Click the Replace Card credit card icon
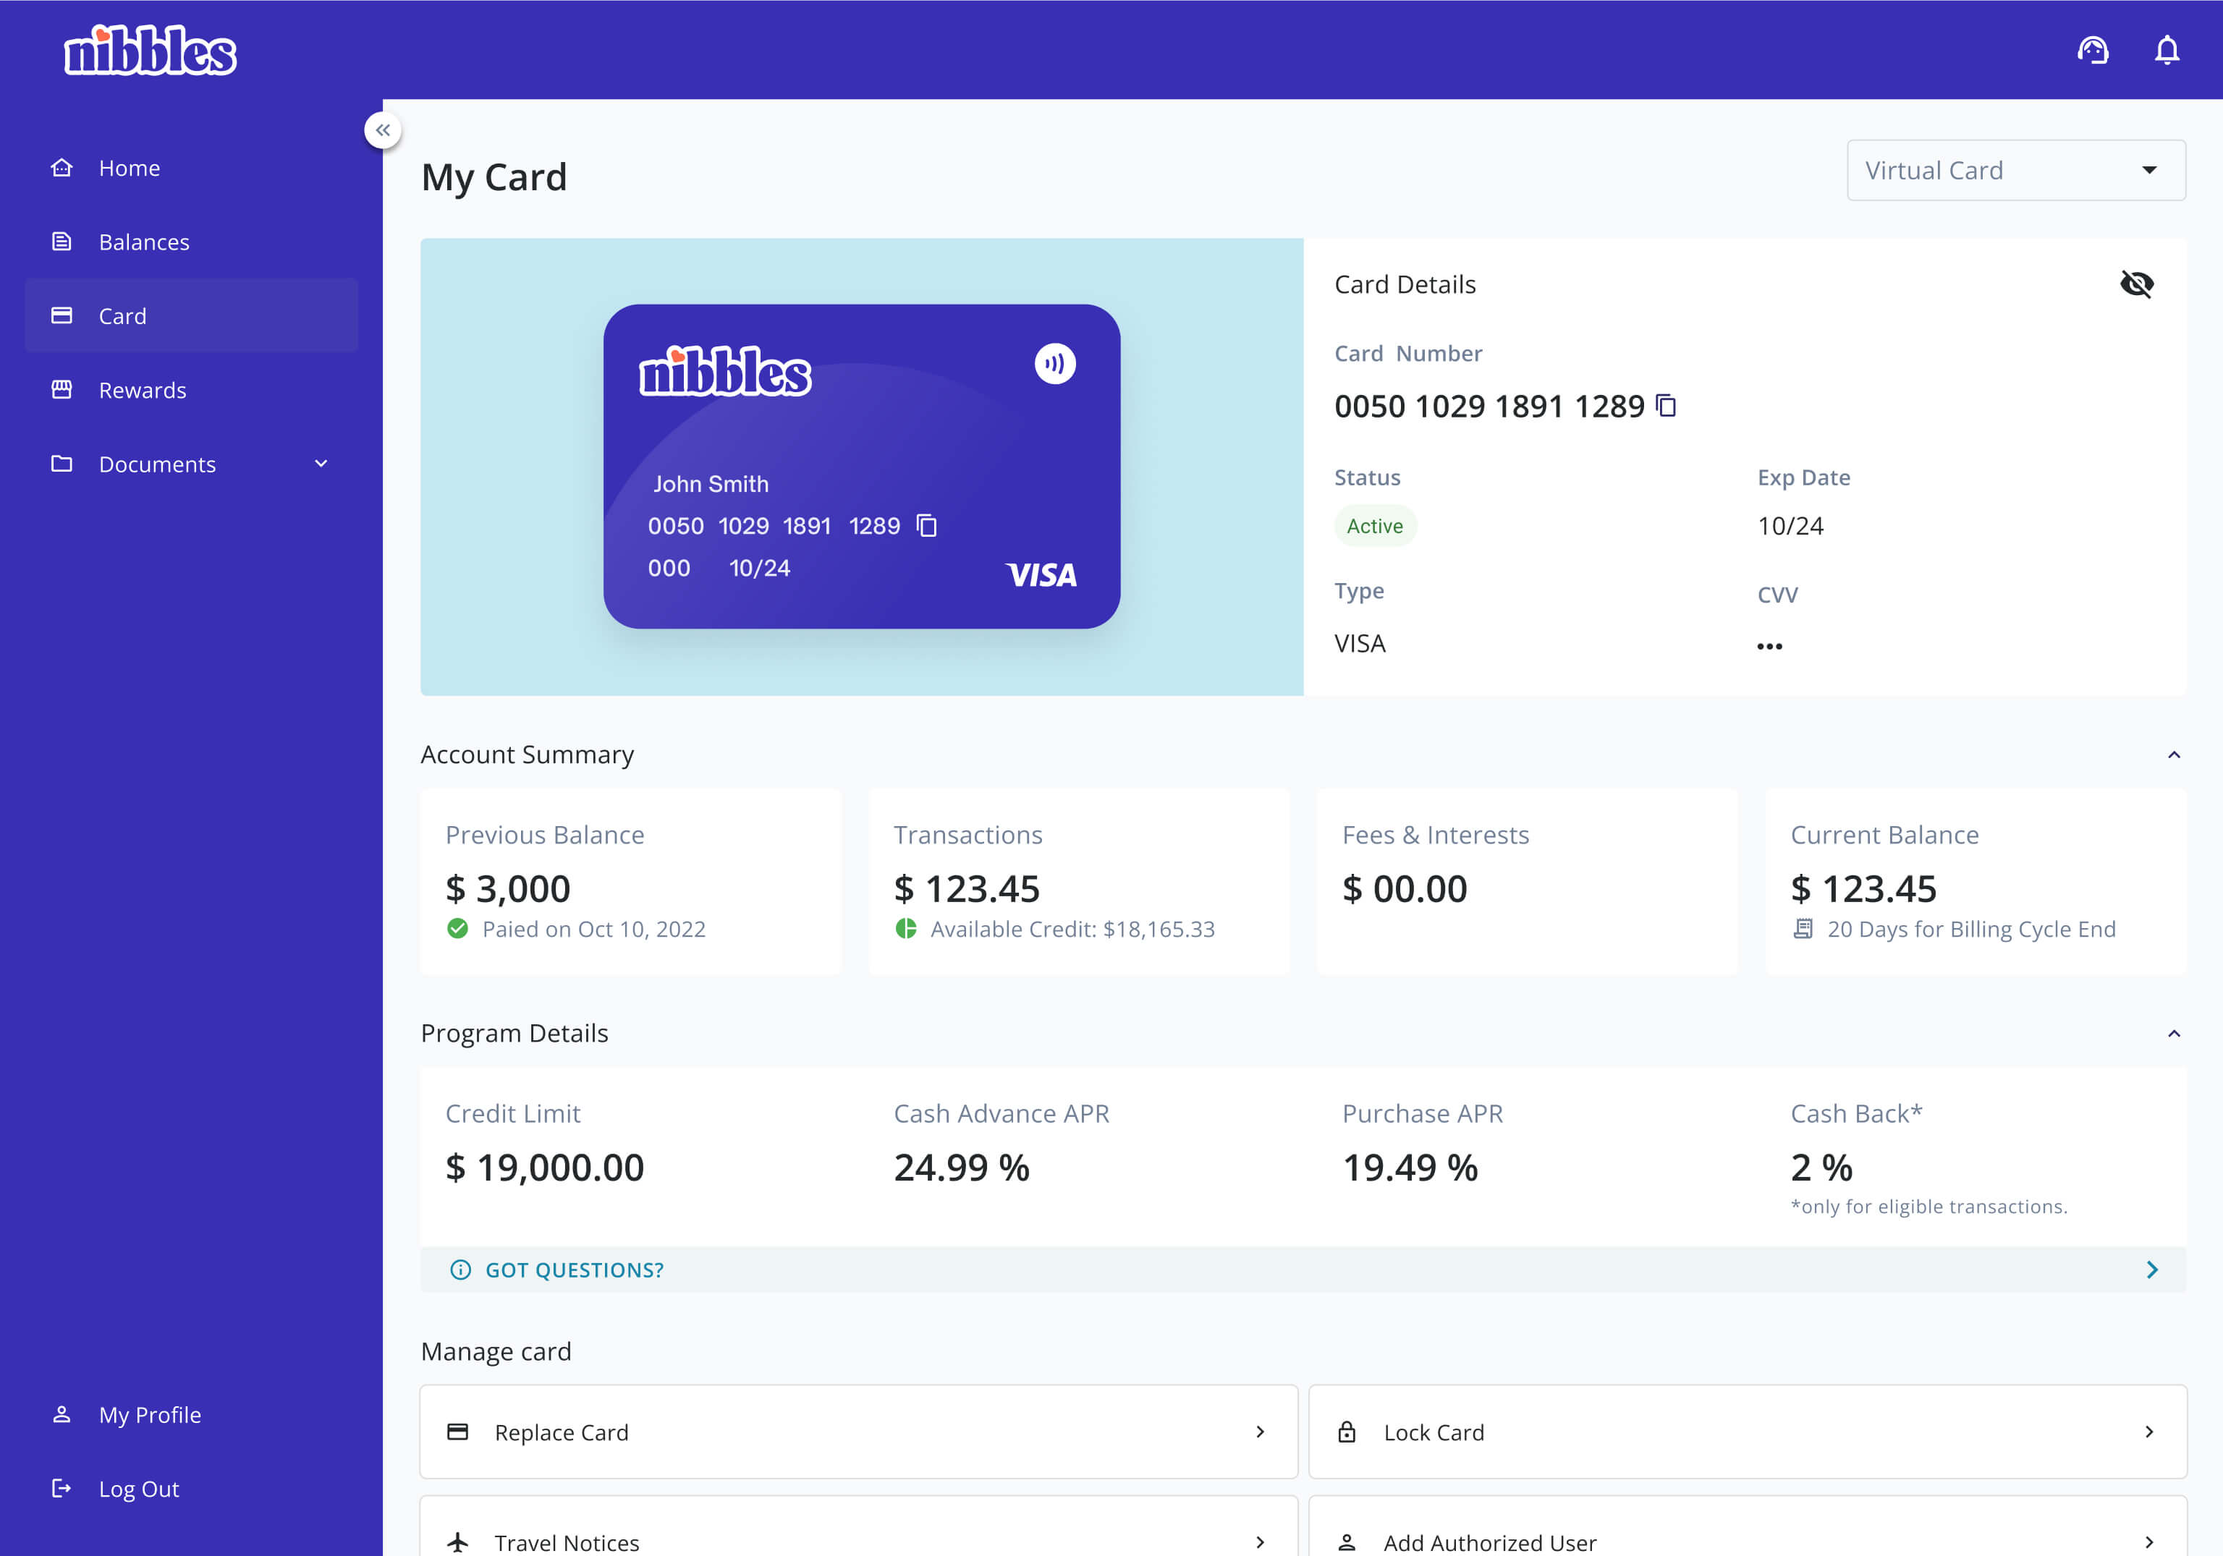 click(458, 1431)
